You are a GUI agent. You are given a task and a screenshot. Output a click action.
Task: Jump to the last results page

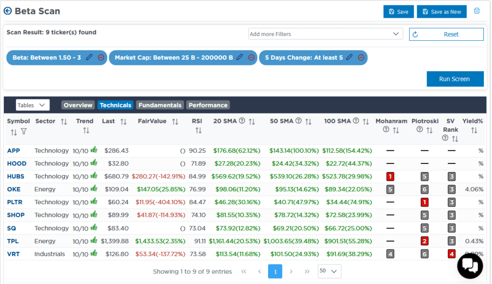pos(307,272)
